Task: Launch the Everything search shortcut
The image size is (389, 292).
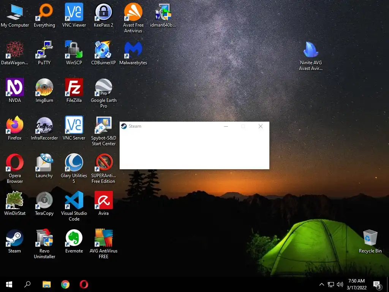Action: [x=44, y=15]
